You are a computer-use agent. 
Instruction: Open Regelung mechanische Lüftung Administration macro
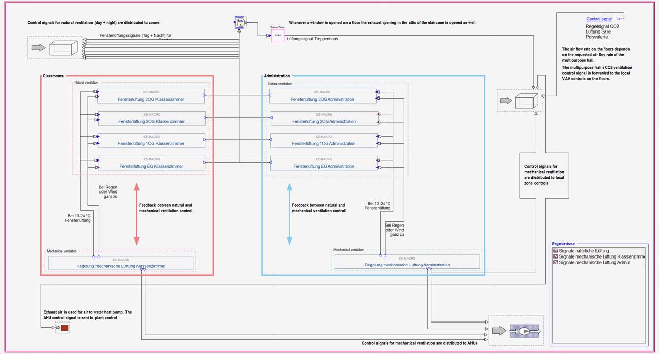[407, 262]
